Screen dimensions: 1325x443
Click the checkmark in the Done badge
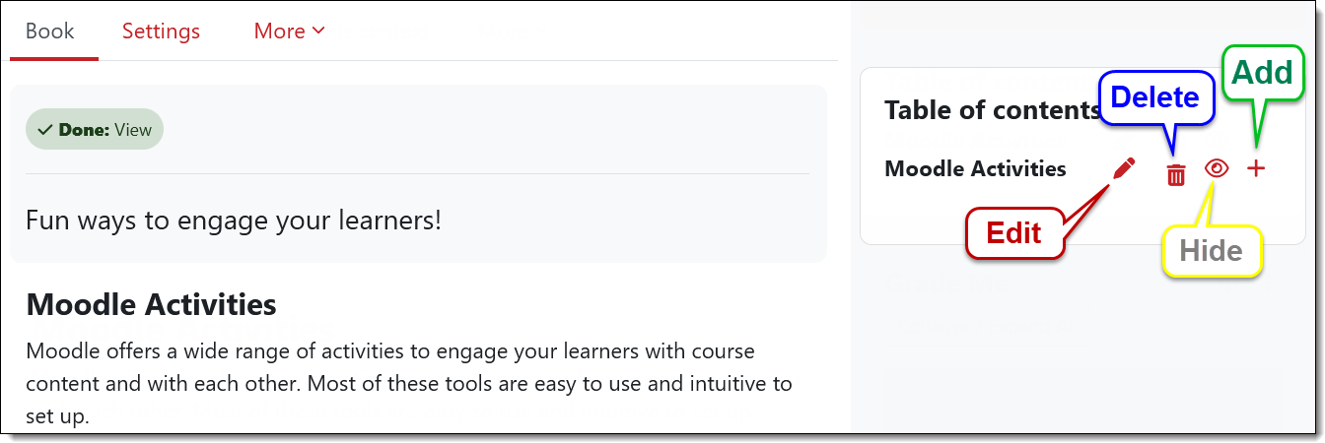(x=44, y=130)
